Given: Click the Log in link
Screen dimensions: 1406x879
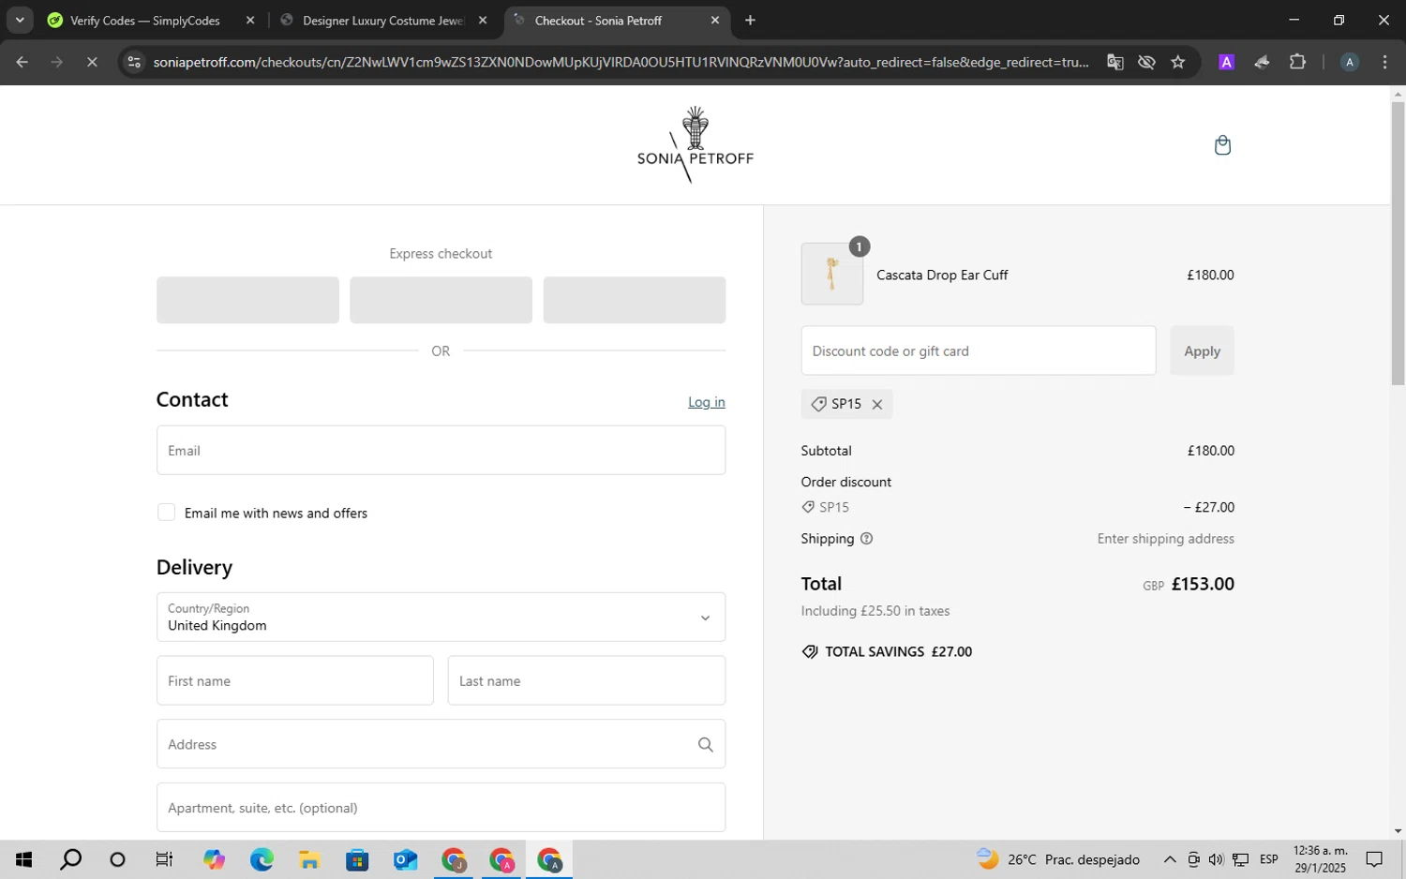Looking at the screenshot, I should (x=706, y=402).
